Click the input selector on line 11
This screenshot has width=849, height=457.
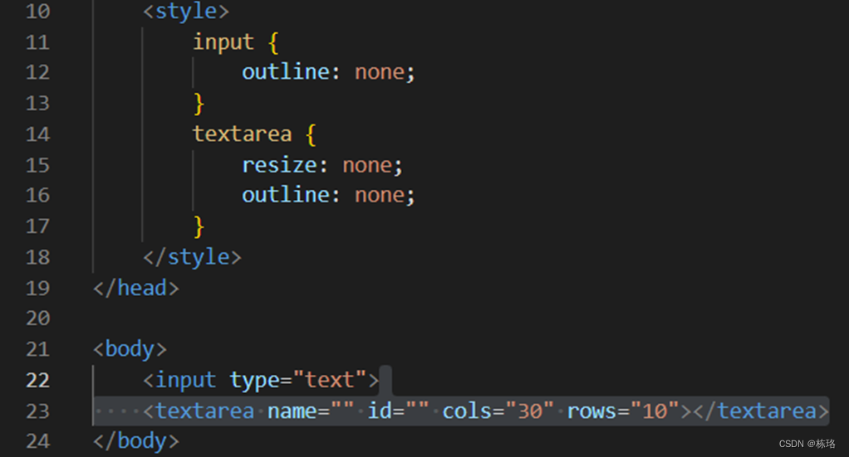click(x=223, y=41)
